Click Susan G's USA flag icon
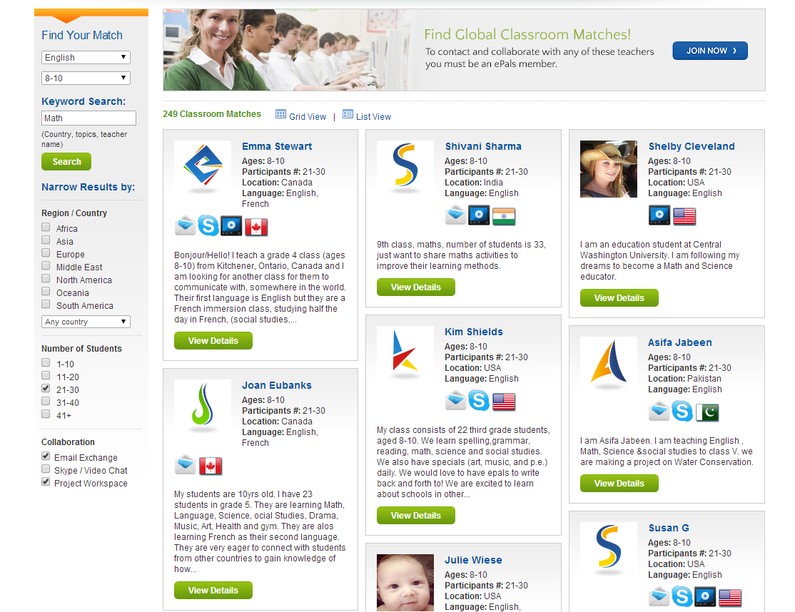Viewport: 795px width, 612px height. 730,598
